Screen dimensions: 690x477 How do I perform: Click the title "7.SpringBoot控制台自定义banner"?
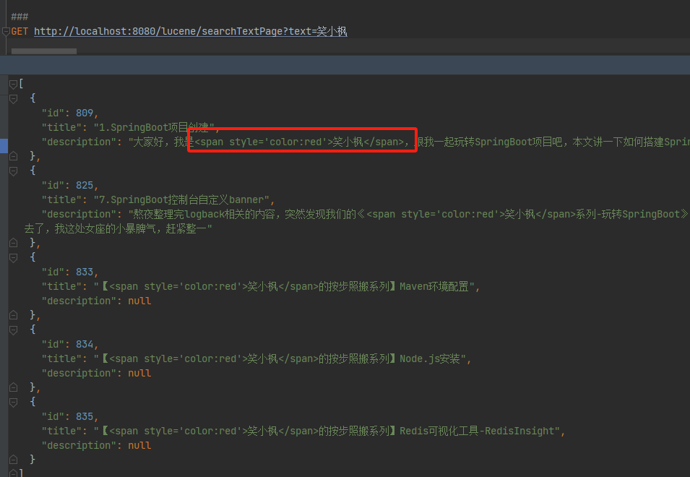pos(181,199)
